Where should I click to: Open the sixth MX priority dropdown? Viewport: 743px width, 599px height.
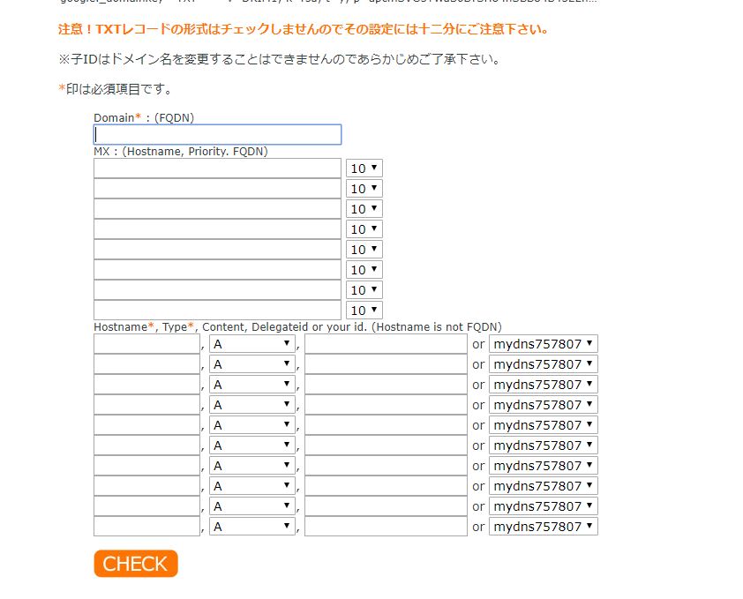364,270
